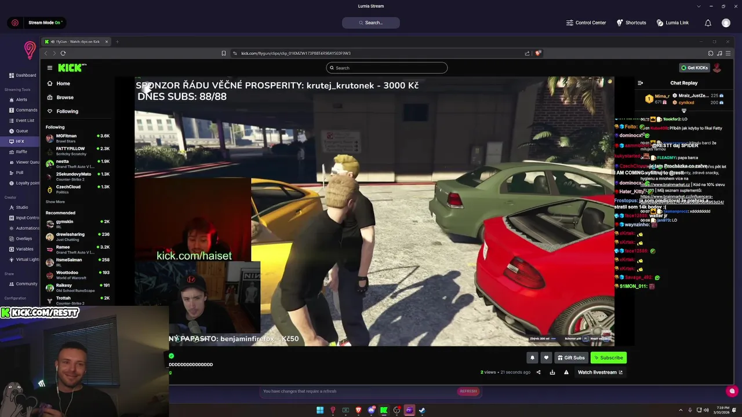
Task: Open Variables in Lumia sidebar
Action: (x=21, y=249)
